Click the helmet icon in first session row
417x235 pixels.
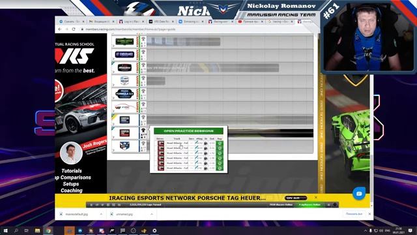pyautogui.click(x=206, y=144)
